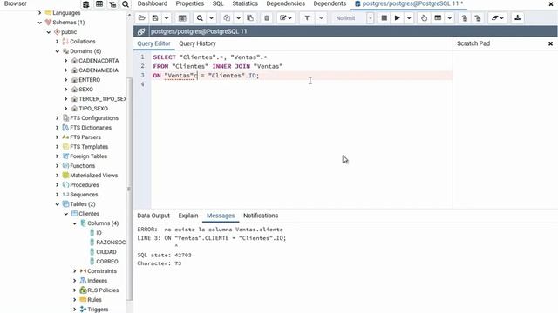The width and height of the screenshot is (558, 313).
Task: Expand the Constraints node under Clientes
Action: pos(75,271)
